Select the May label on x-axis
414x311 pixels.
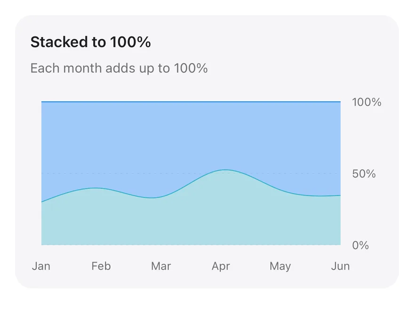pyautogui.click(x=280, y=266)
